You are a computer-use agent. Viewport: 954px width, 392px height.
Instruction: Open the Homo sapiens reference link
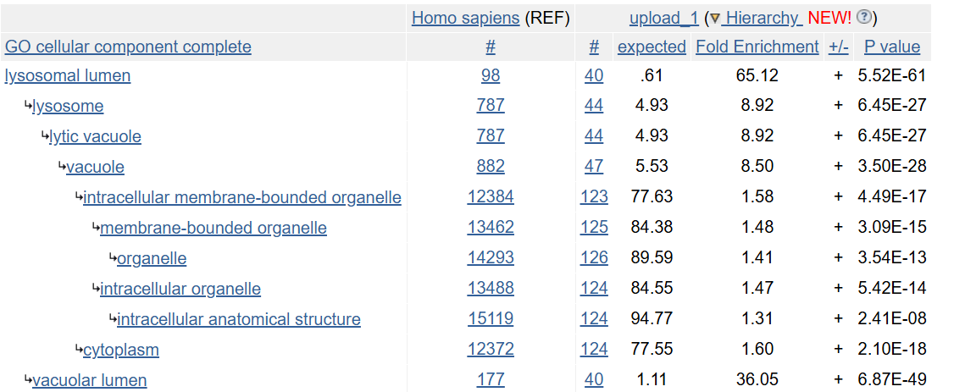point(466,18)
